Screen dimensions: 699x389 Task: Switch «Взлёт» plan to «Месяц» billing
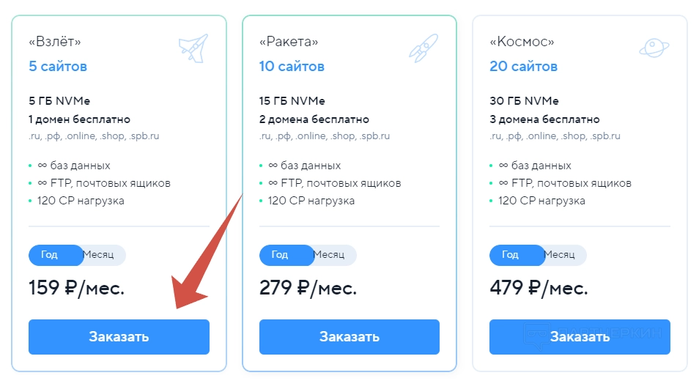tap(98, 255)
